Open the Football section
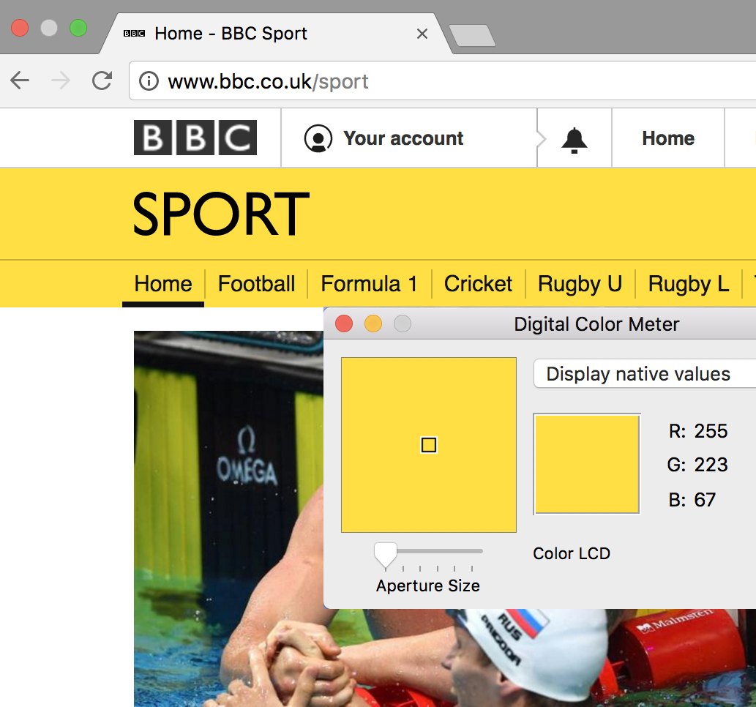The height and width of the screenshot is (707, 756). [256, 283]
